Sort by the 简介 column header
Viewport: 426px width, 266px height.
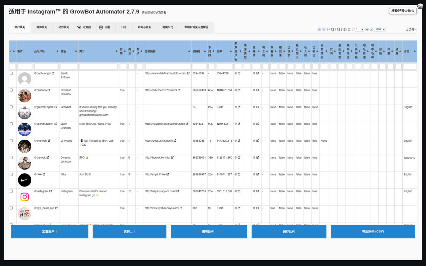(99, 52)
